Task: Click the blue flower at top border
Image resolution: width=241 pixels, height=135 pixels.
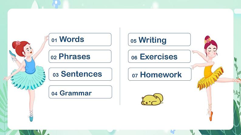Action: pos(56,4)
